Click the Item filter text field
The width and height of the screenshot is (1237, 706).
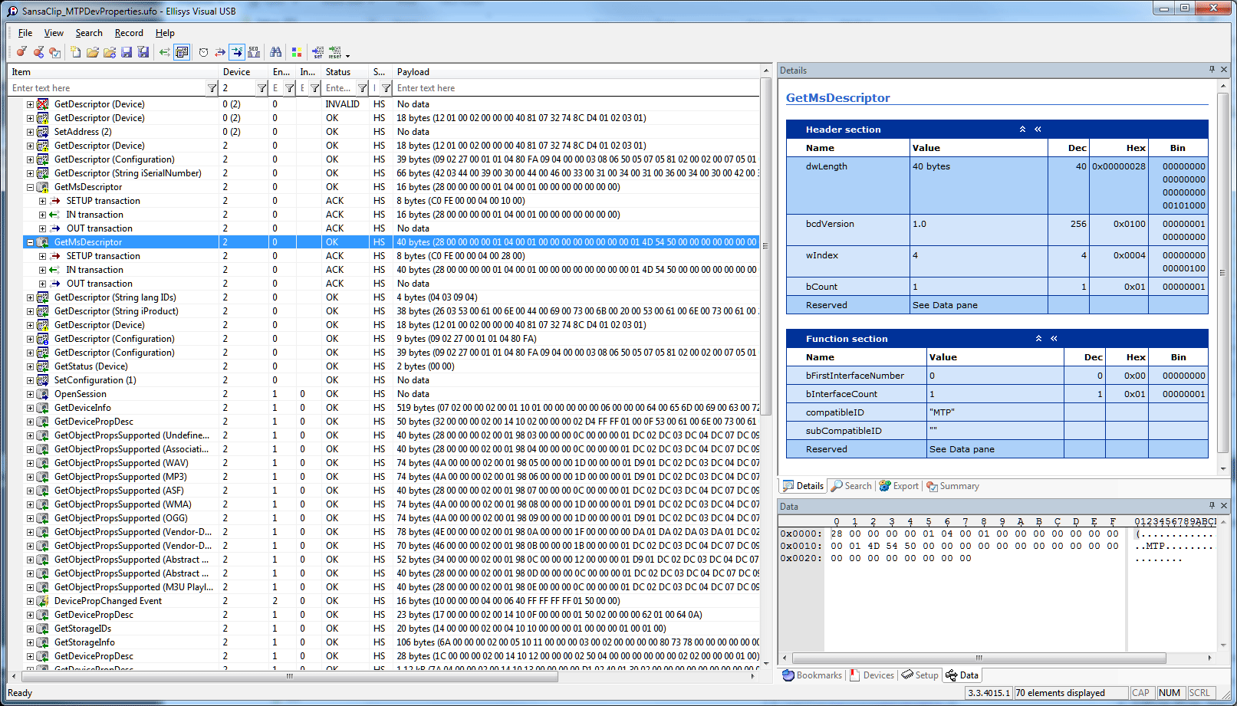pos(107,88)
